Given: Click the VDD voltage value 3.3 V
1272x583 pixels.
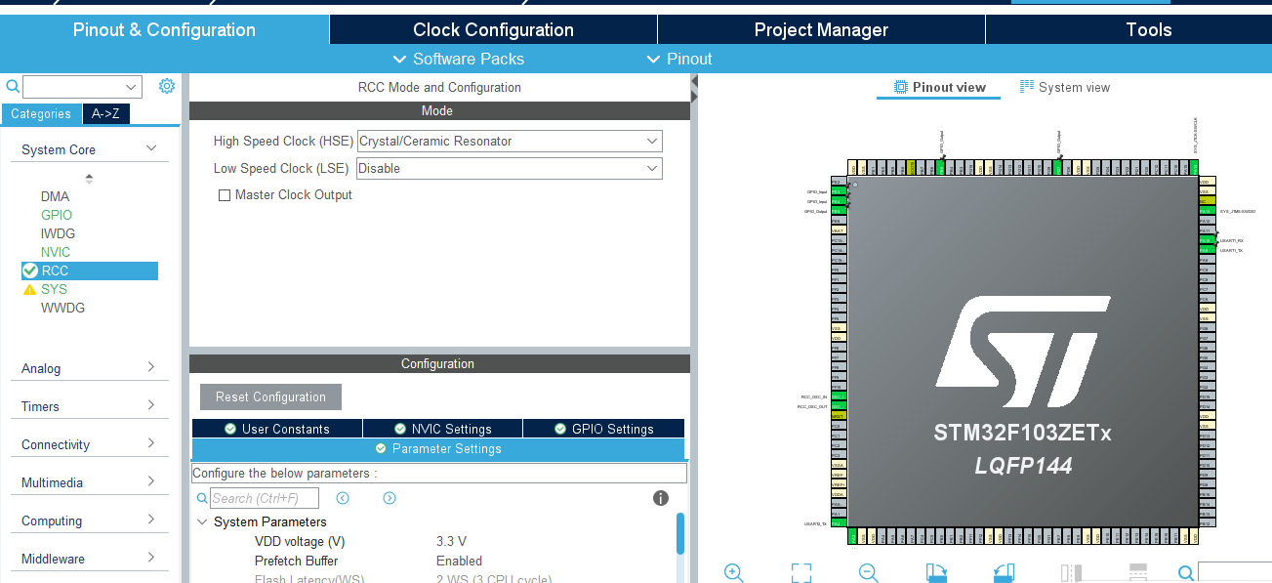Looking at the screenshot, I should tap(451, 541).
